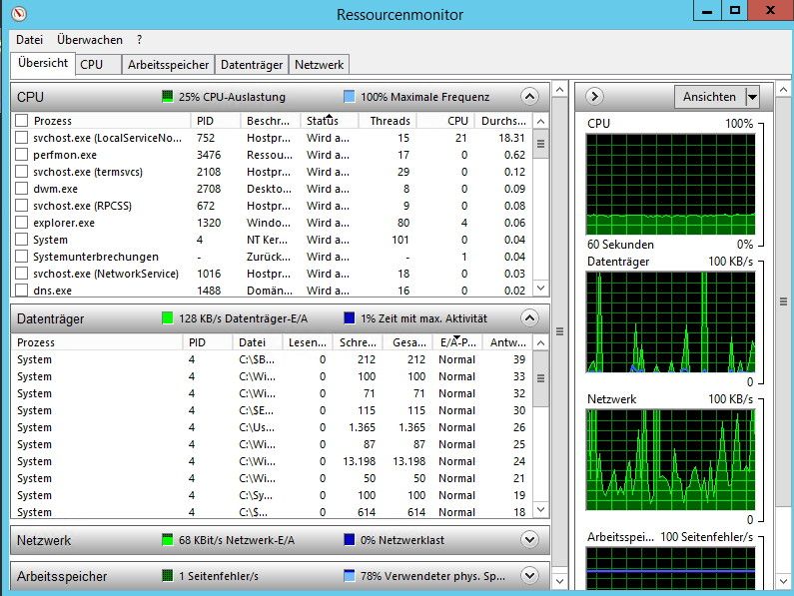Screen dimensions: 794x596
Task: Sort disk list by Schreiben column header
Action: coord(358,342)
